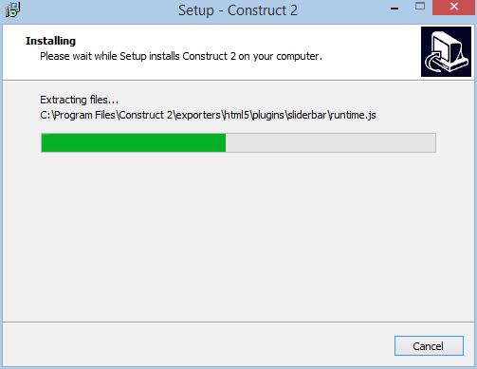Minimize the Setup window
This screenshot has width=477, height=369.
tap(394, 9)
